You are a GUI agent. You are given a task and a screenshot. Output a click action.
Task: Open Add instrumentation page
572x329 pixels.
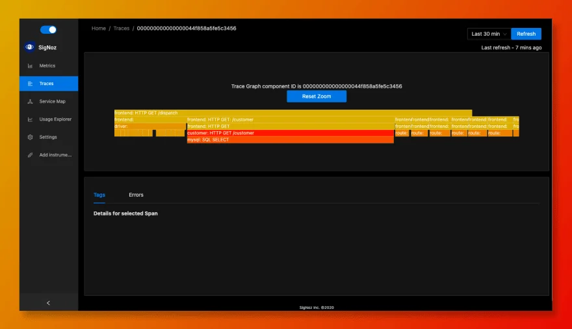click(49, 155)
